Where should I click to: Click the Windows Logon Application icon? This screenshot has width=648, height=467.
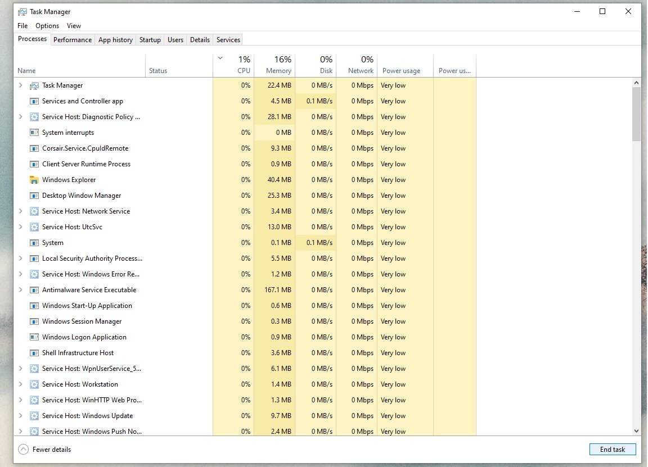[x=34, y=337]
